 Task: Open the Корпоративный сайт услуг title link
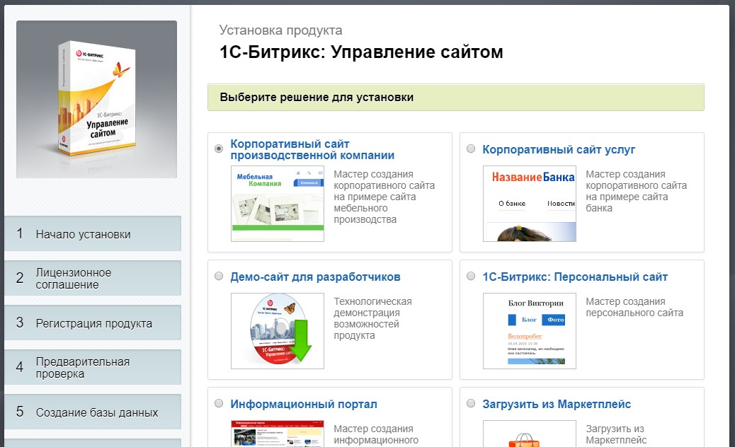click(559, 150)
